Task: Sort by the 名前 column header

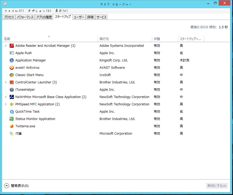Action: pos(50,38)
